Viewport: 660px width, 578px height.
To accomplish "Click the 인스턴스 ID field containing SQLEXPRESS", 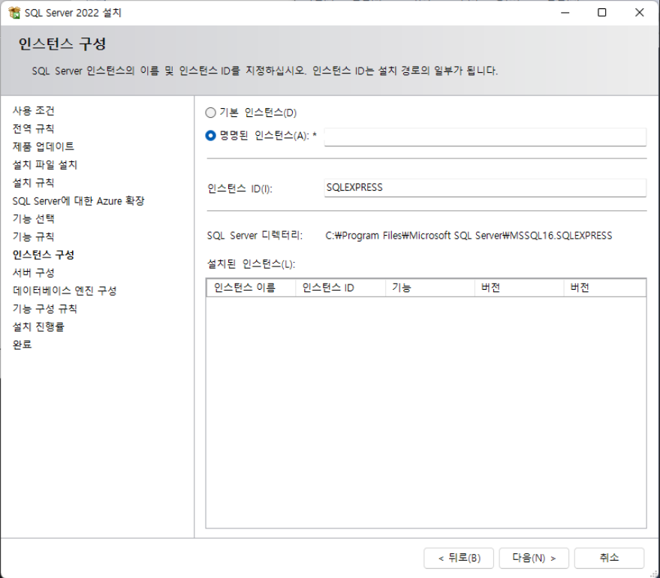I will (485, 188).
